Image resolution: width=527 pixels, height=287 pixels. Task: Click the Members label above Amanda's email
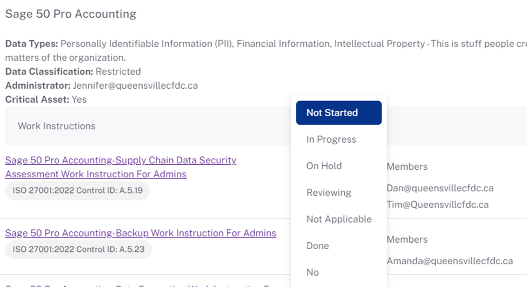coord(407,239)
